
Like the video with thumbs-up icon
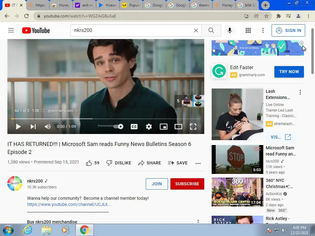point(89,163)
